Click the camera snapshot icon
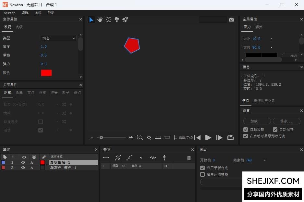304x202 pixels. point(231,20)
